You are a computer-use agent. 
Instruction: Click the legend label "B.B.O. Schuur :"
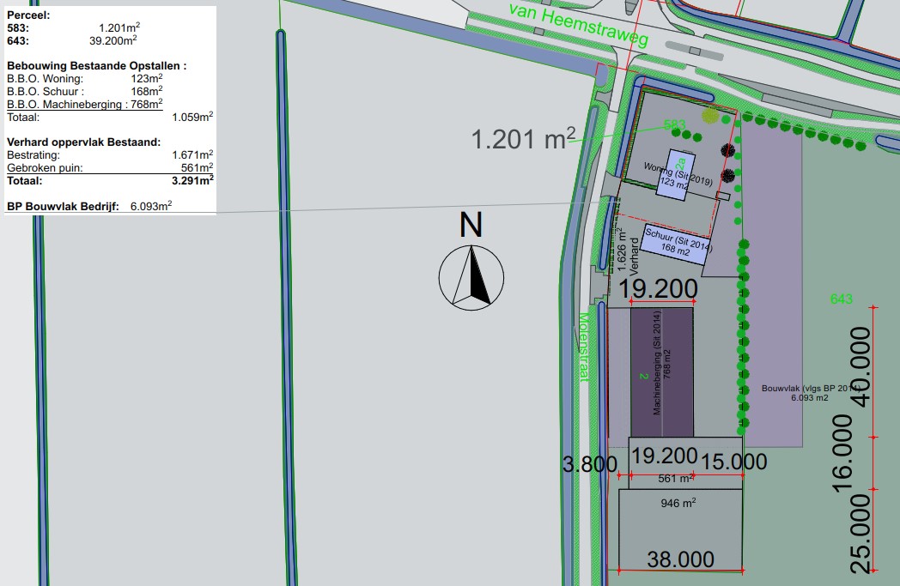46,92
